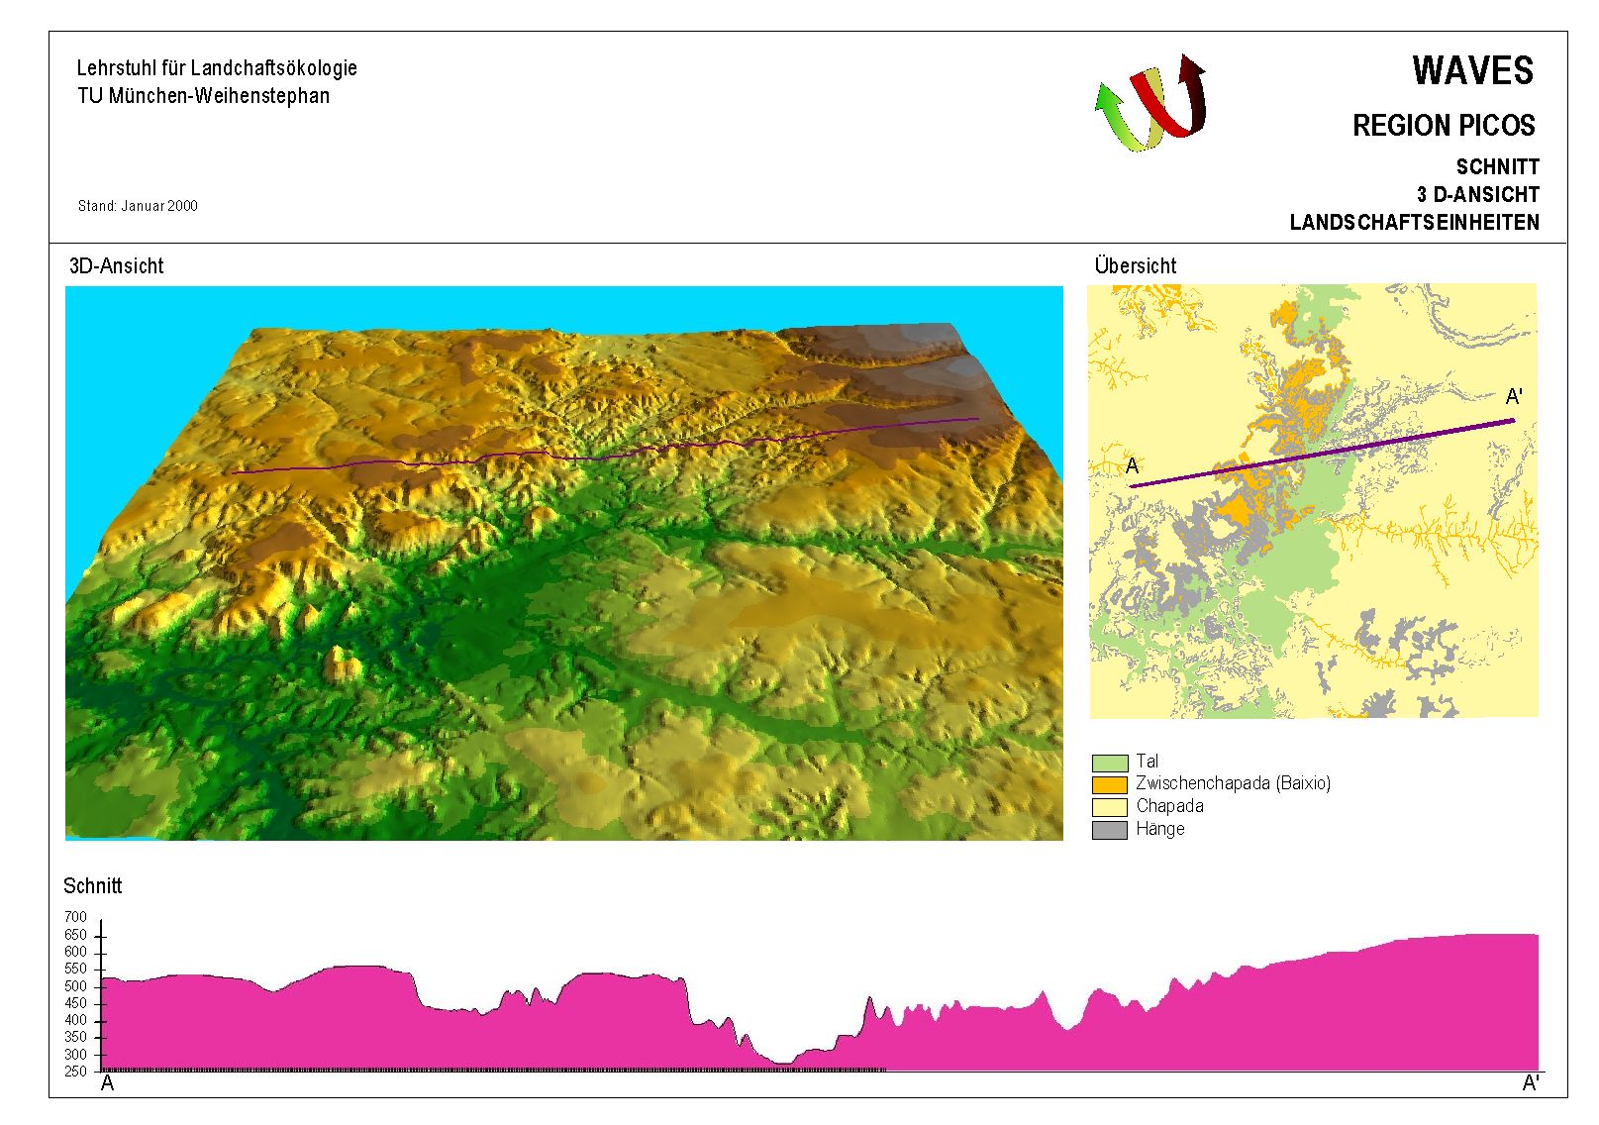1599x1125 pixels.
Task: Click the A label below the profile
Action: 108,1084
